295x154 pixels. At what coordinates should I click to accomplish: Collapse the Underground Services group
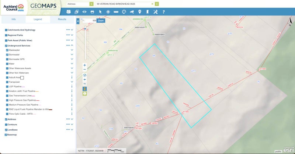(72, 46)
